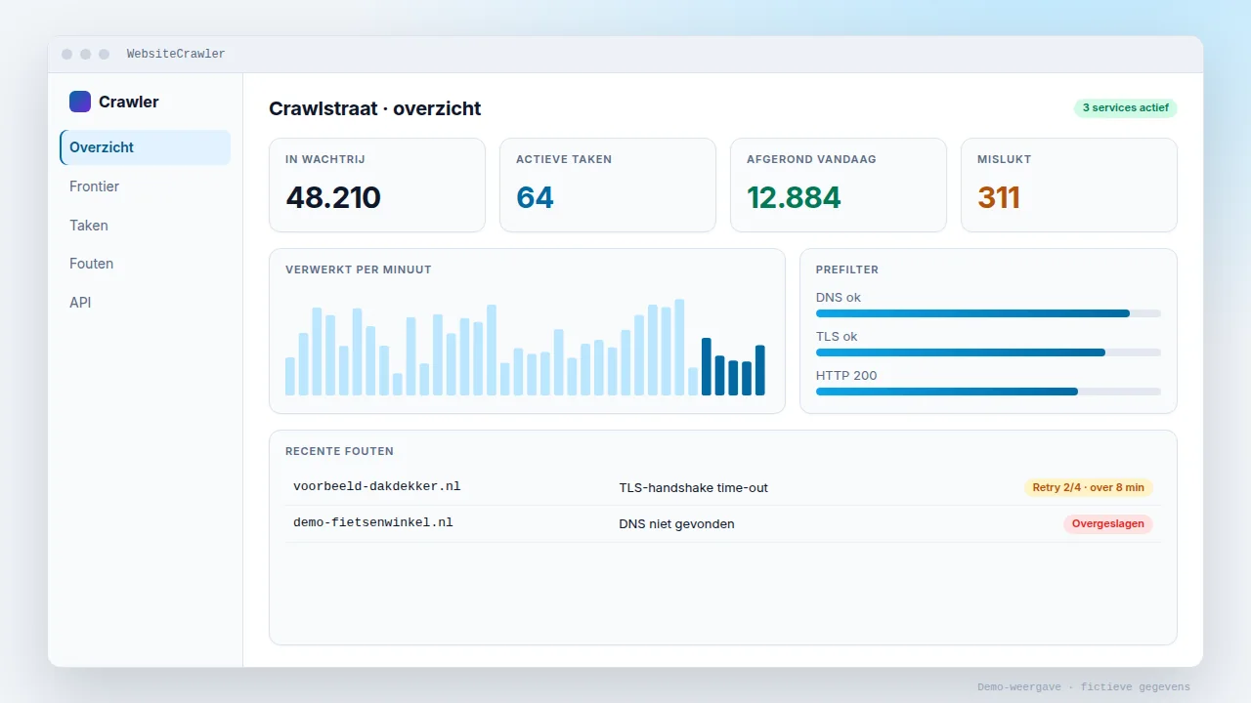Click the TLS ok progress bar

coord(988,352)
